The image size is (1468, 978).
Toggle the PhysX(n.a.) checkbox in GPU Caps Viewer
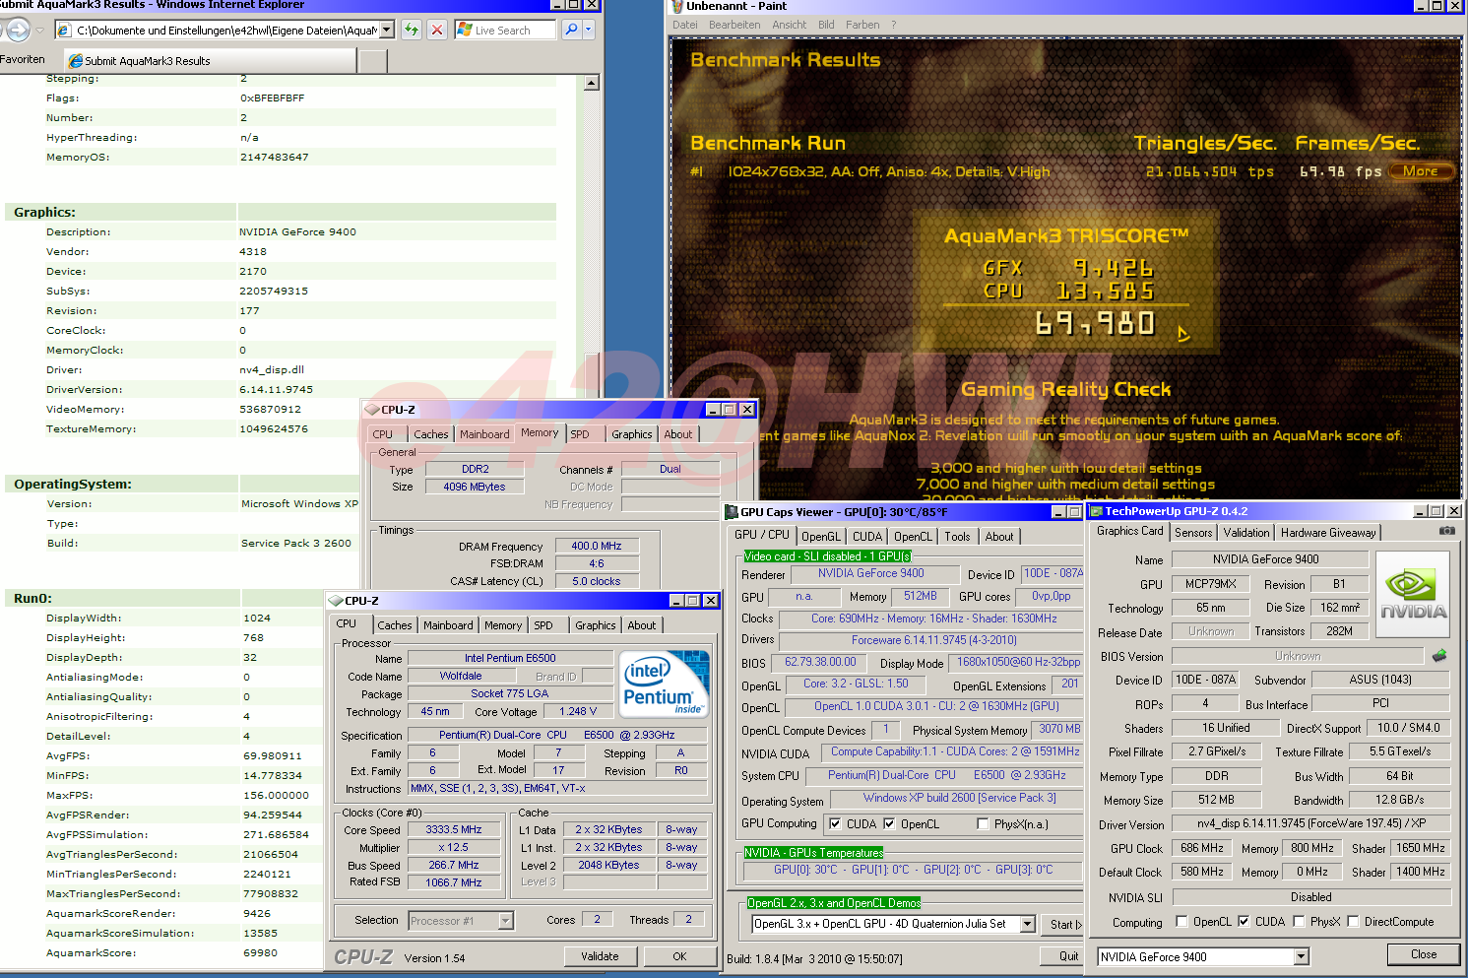click(x=983, y=823)
